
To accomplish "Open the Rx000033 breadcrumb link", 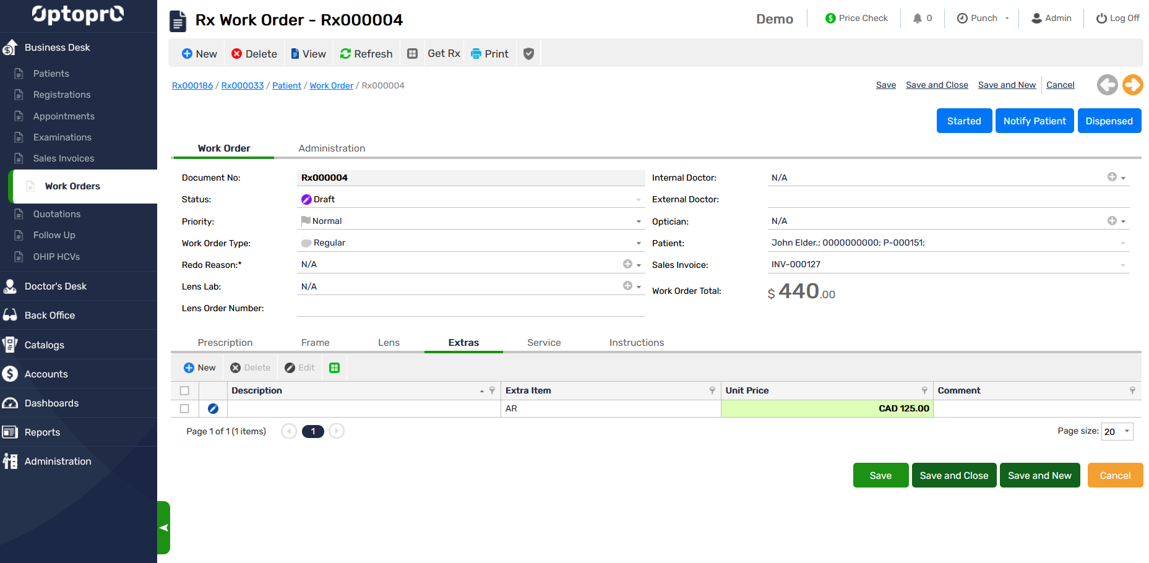I will [x=243, y=86].
